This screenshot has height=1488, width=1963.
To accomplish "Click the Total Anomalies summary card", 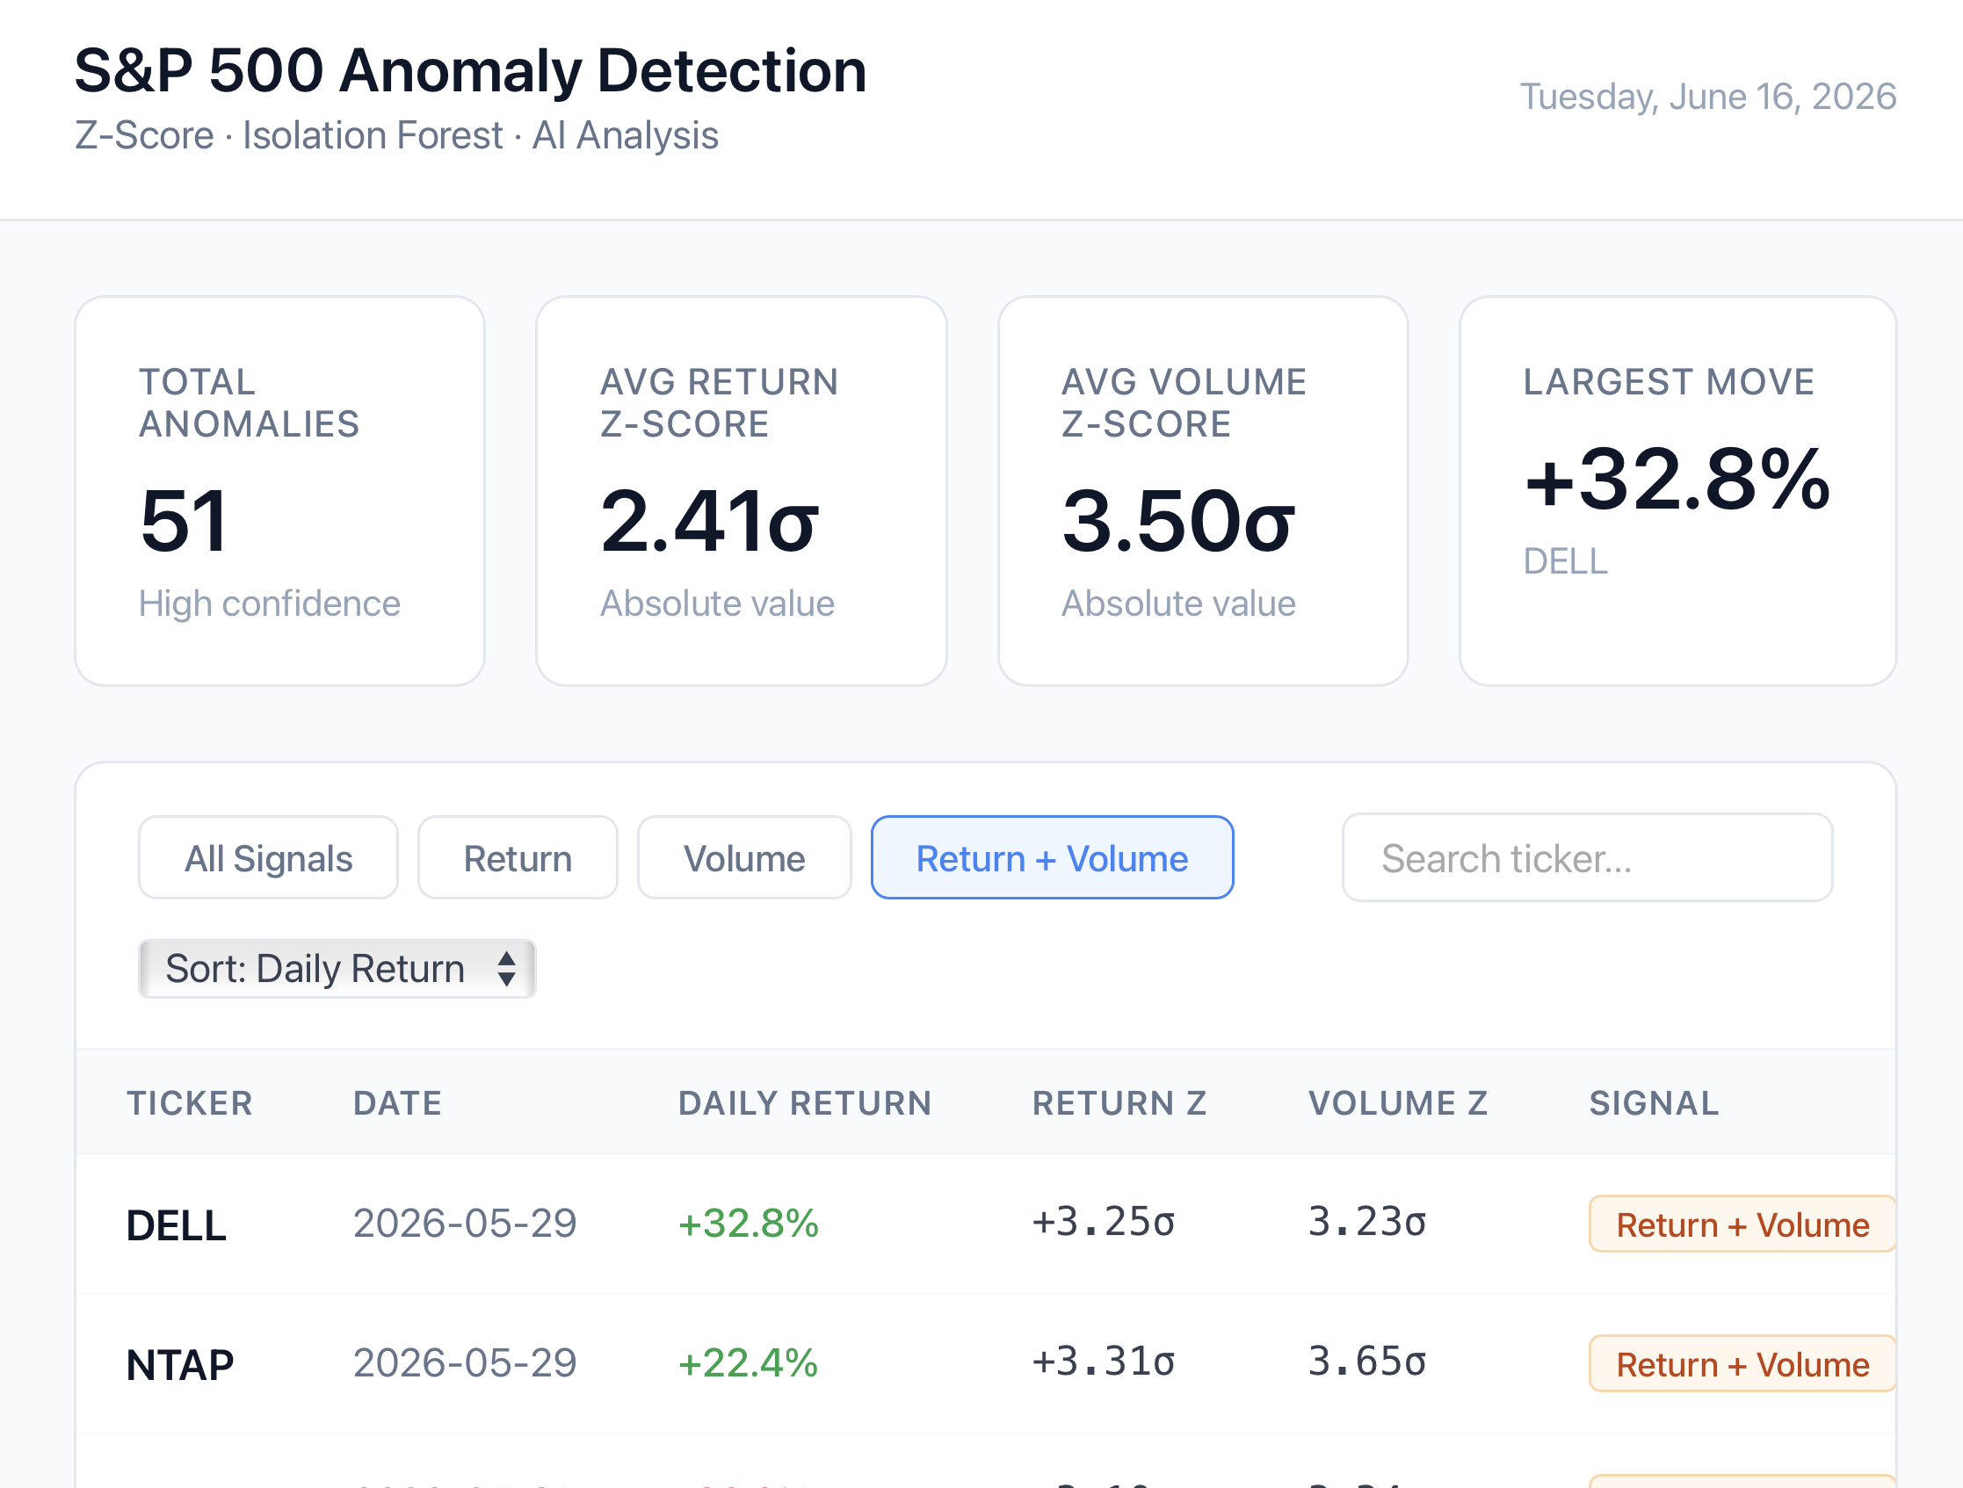I will [279, 491].
